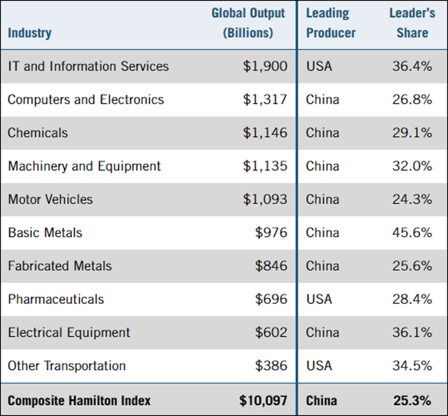Select the Global Output (Billions) header

[248, 23]
